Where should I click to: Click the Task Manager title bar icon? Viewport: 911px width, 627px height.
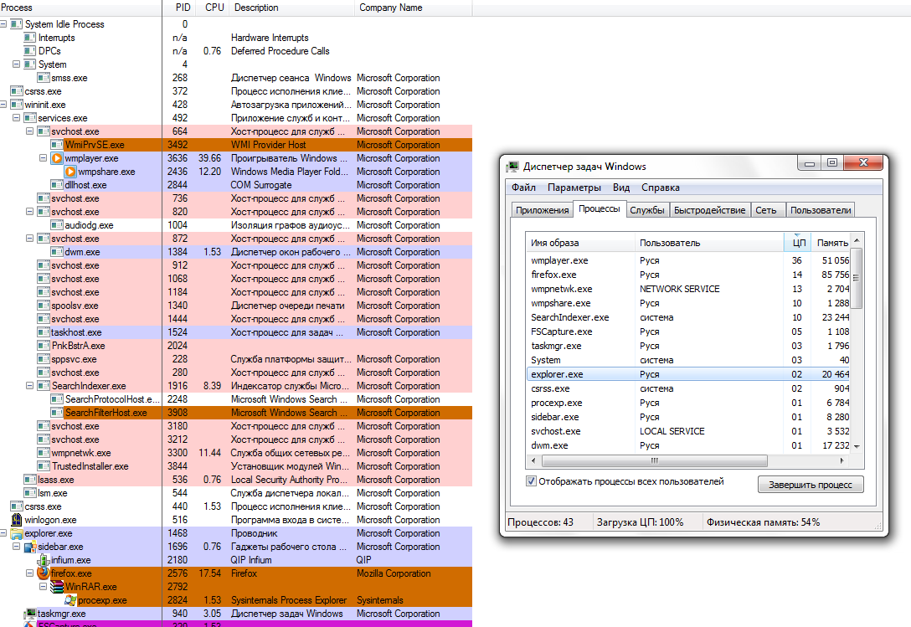pyautogui.click(x=512, y=167)
